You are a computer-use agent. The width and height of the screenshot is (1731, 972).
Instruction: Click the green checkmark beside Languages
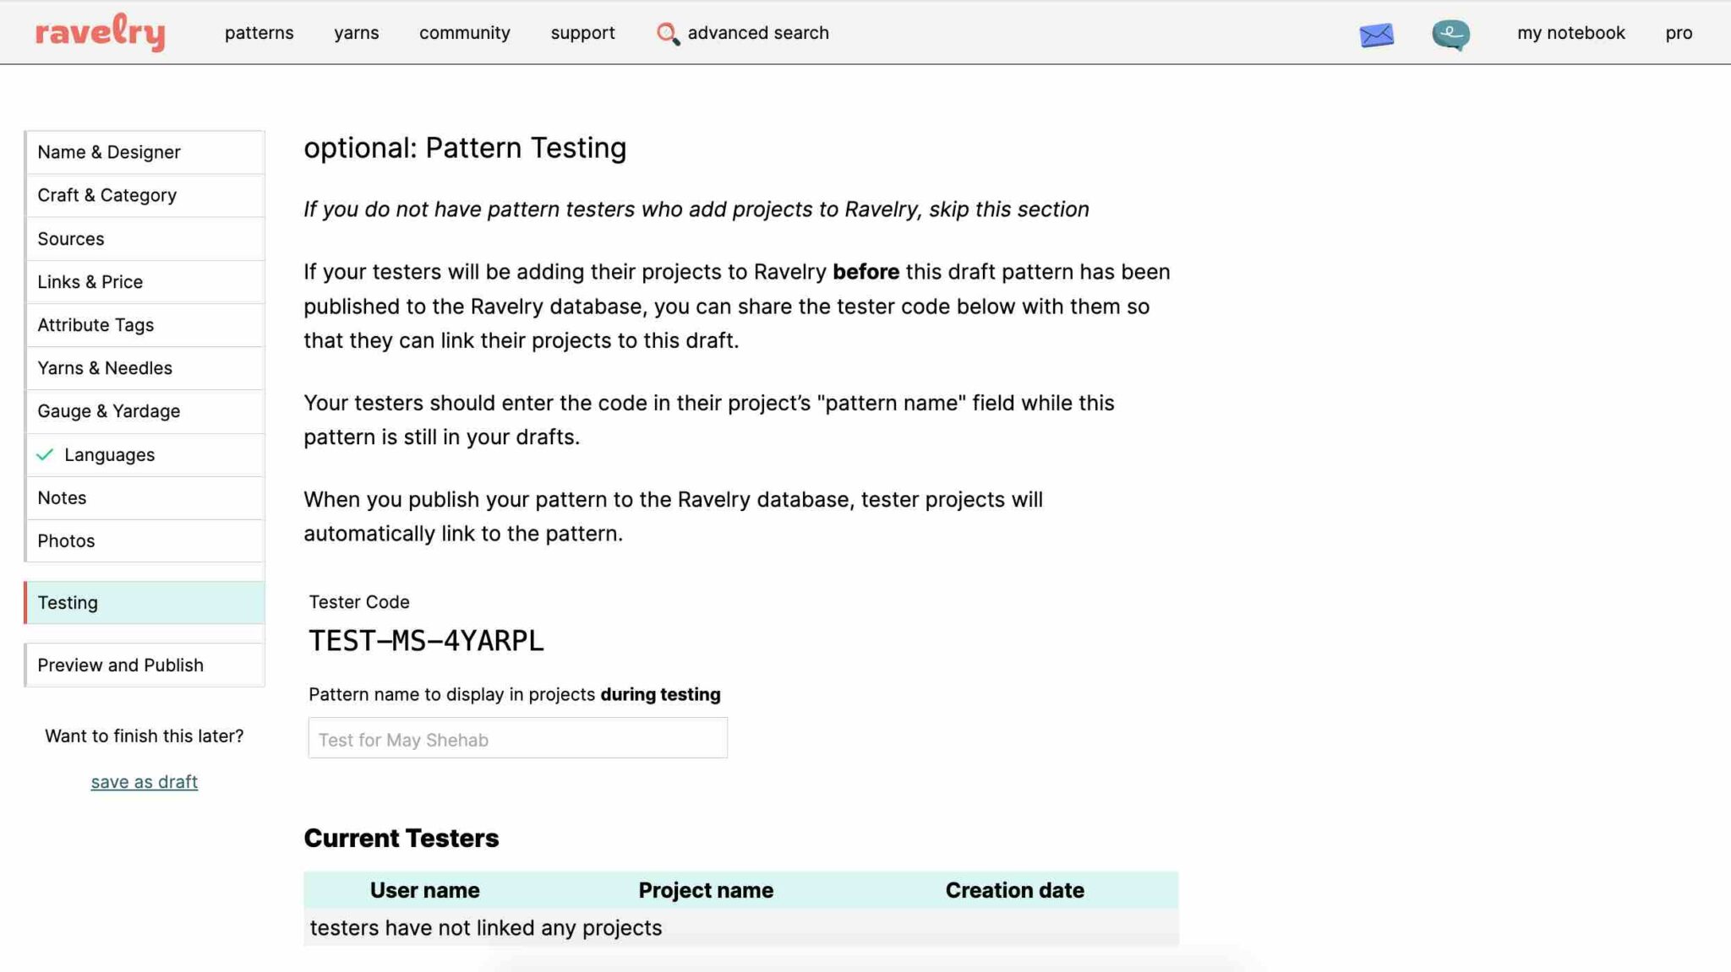pyautogui.click(x=45, y=454)
